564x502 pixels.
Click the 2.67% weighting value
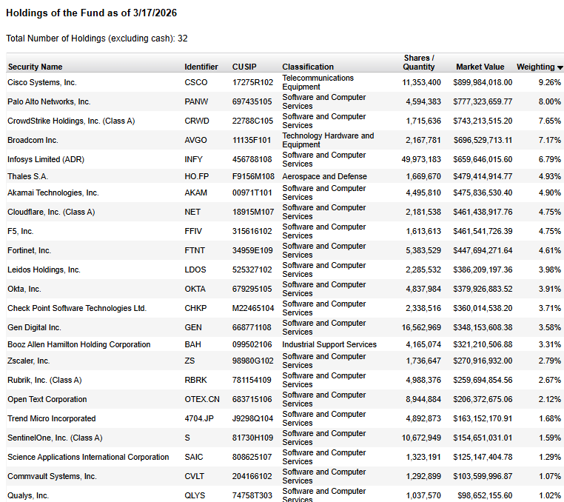[549, 381]
